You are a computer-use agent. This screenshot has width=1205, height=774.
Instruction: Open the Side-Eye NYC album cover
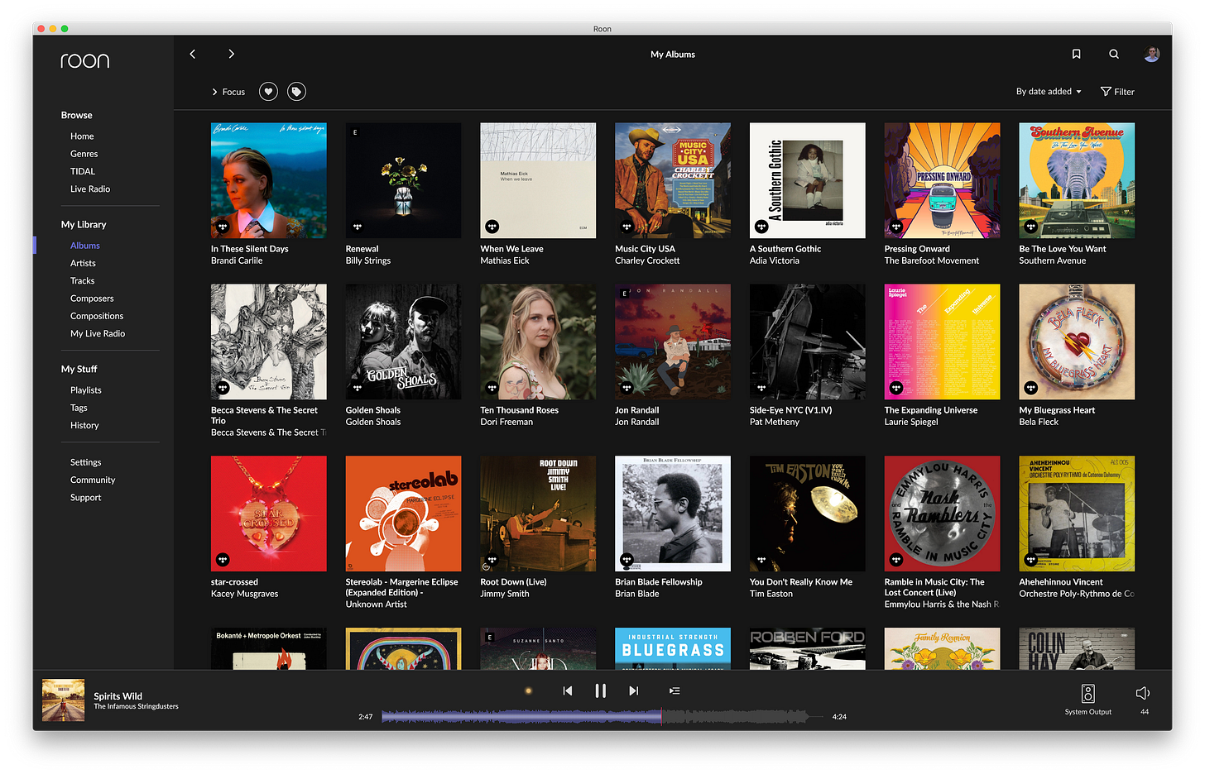pyautogui.click(x=807, y=342)
